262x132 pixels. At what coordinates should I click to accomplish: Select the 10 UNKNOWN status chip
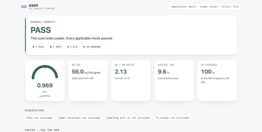tap(92, 47)
